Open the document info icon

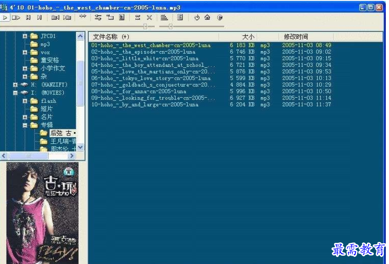pyautogui.click(x=122, y=18)
